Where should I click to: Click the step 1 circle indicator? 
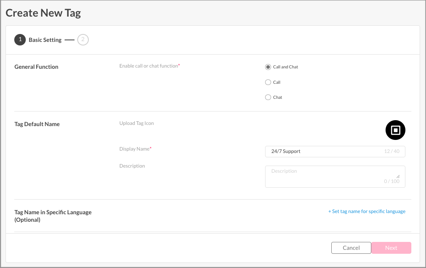[x=20, y=40]
